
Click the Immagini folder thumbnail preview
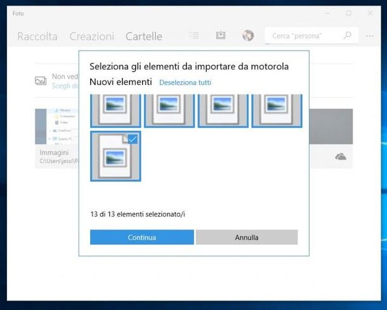[56, 127]
